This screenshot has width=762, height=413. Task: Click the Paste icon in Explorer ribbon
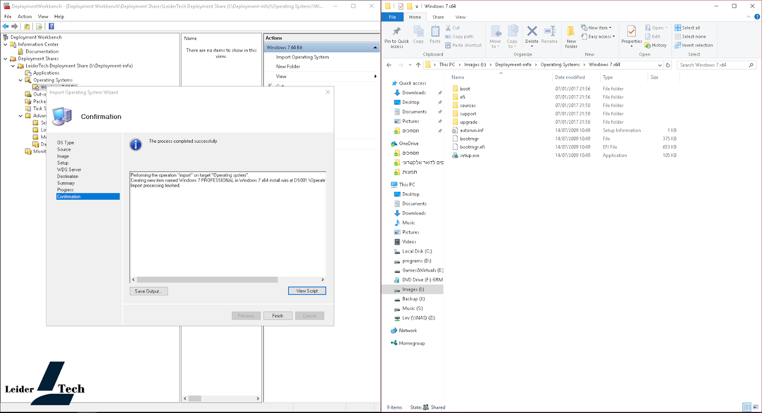(435, 34)
